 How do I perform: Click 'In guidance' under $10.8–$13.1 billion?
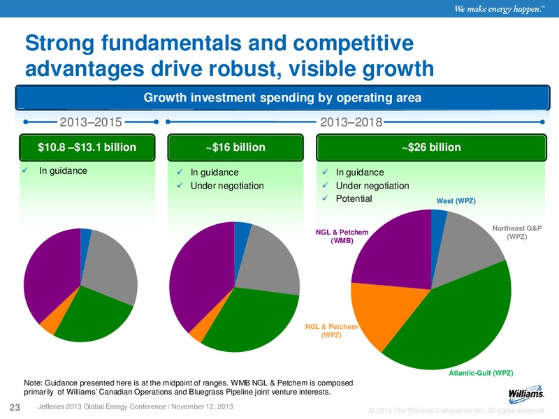(x=63, y=170)
